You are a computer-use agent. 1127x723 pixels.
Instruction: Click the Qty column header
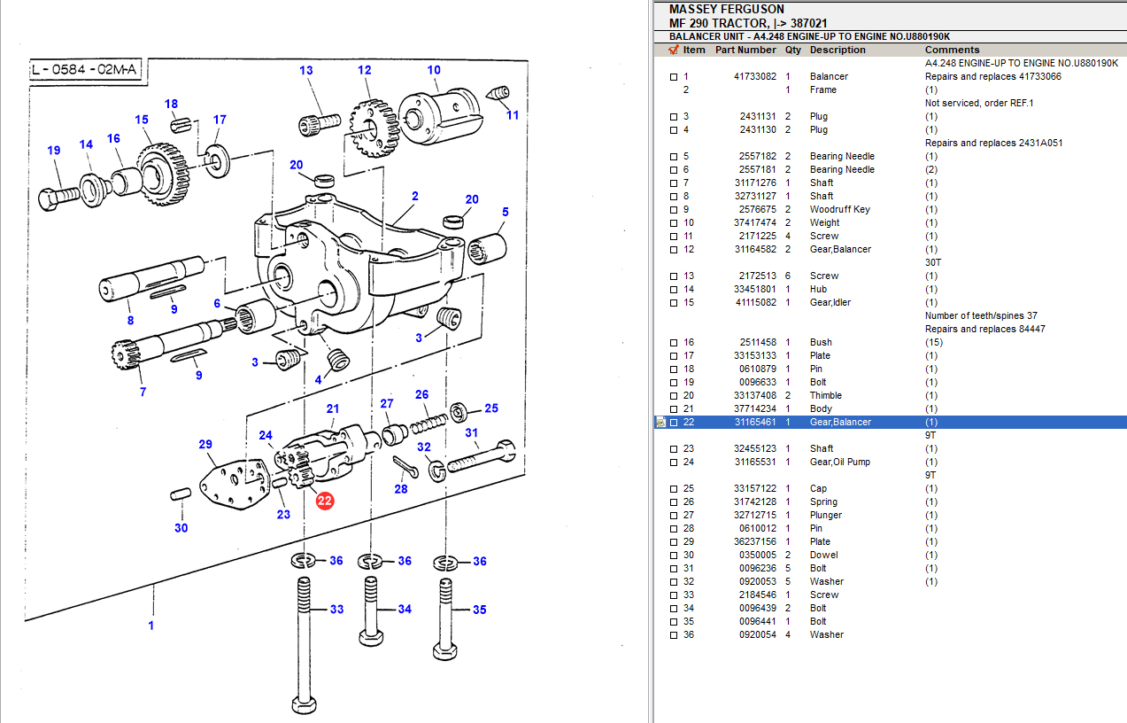pos(792,50)
